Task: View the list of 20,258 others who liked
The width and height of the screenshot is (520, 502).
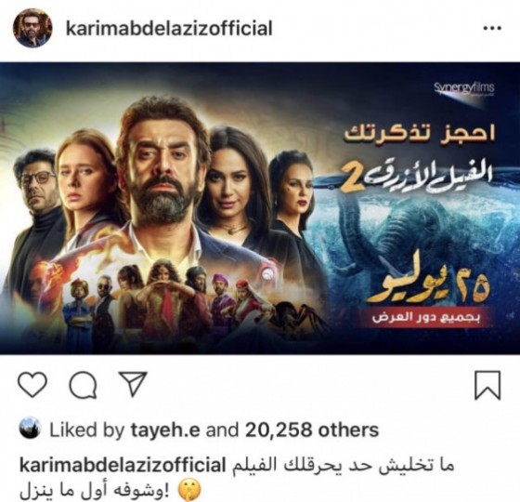Action: tap(312, 429)
